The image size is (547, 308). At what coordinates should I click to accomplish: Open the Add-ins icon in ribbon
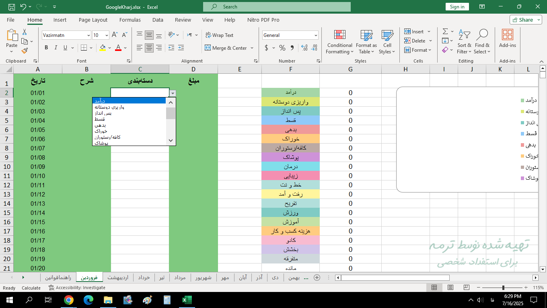pos(507,35)
